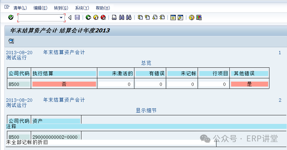Screen dimensions: 287x150
Task: Click the Create New Session icon
Action: pos(173,18)
